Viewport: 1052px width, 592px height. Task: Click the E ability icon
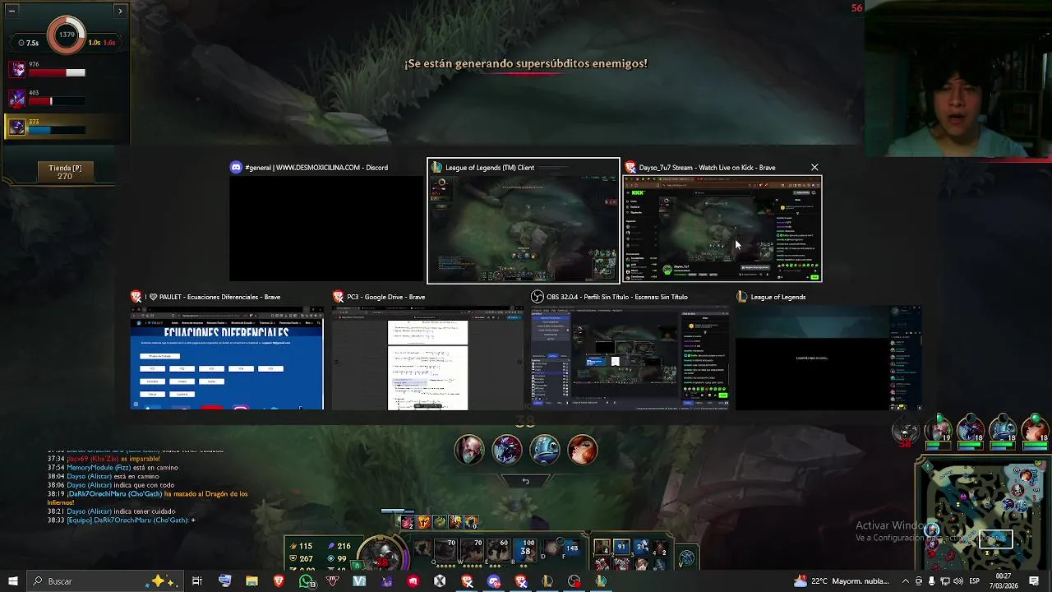(x=498, y=550)
